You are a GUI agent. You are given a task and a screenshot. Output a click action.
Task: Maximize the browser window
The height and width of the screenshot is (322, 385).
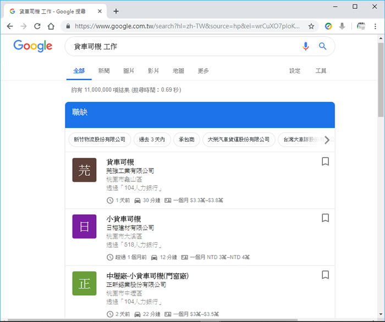click(355, 7)
